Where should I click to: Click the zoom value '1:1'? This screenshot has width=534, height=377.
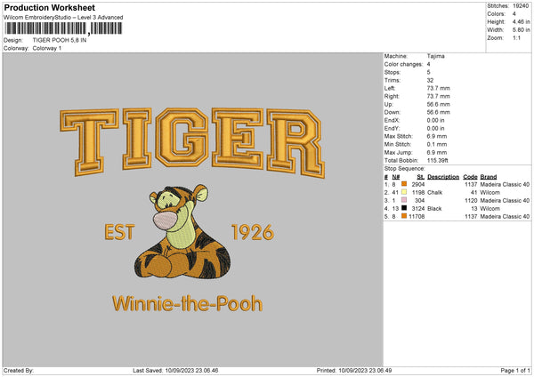click(x=516, y=37)
